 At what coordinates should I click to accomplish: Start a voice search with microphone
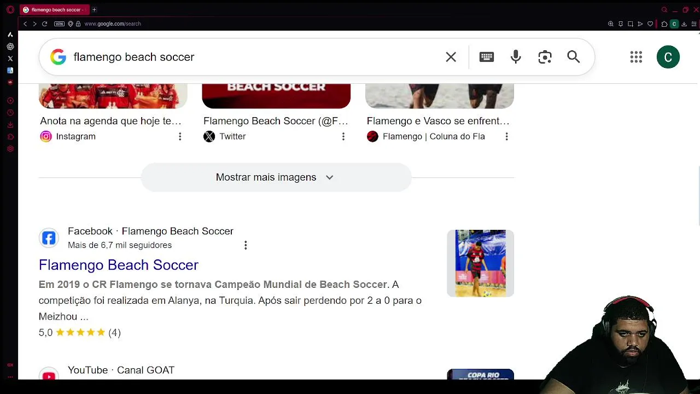point(516,57)
